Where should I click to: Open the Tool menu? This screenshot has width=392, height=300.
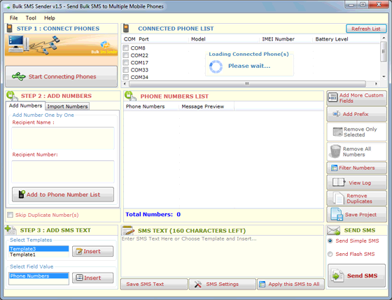[x=31, y=18]
